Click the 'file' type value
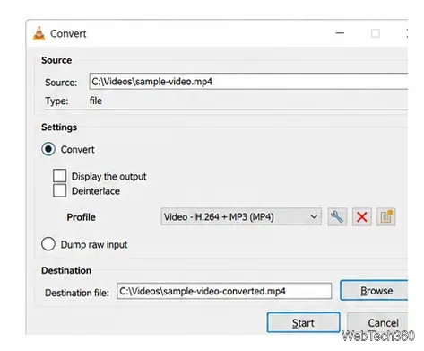The height and width of the screenshot is (351, 424). (96, 101)
